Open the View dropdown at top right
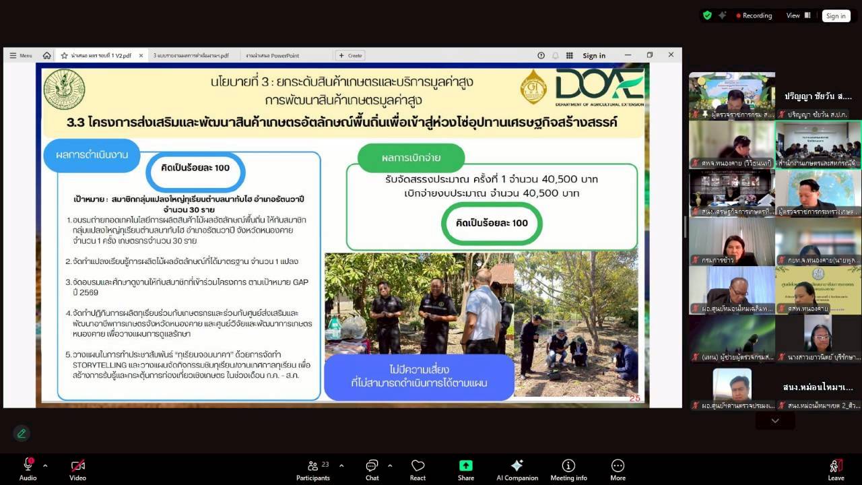Viewport: 862px width, 485px height. [793, 15]
